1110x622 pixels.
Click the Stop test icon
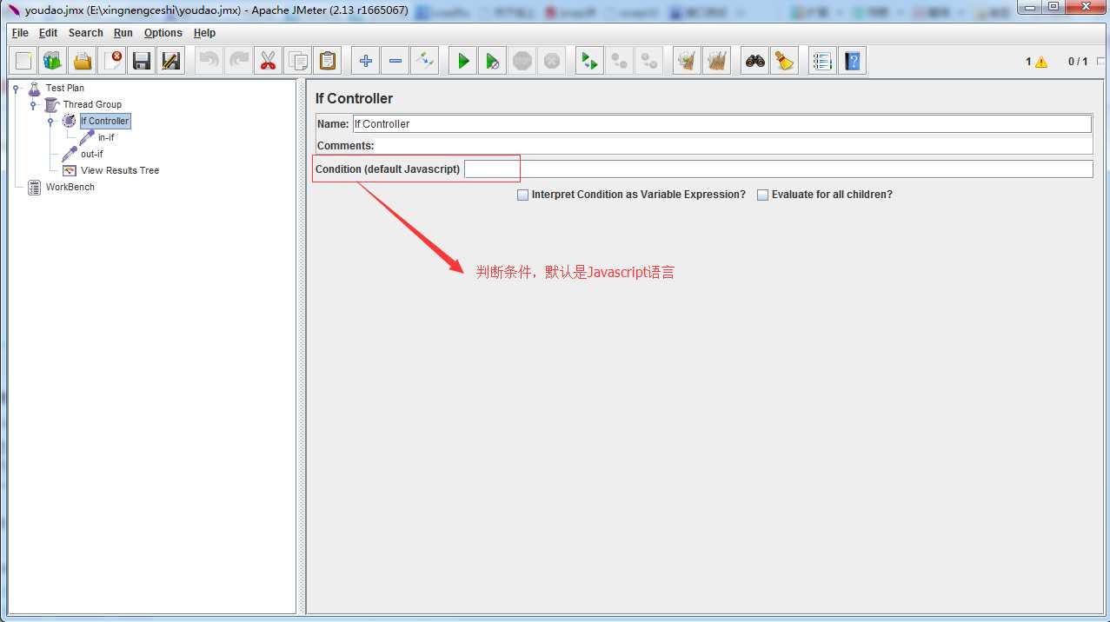point(522,61)
